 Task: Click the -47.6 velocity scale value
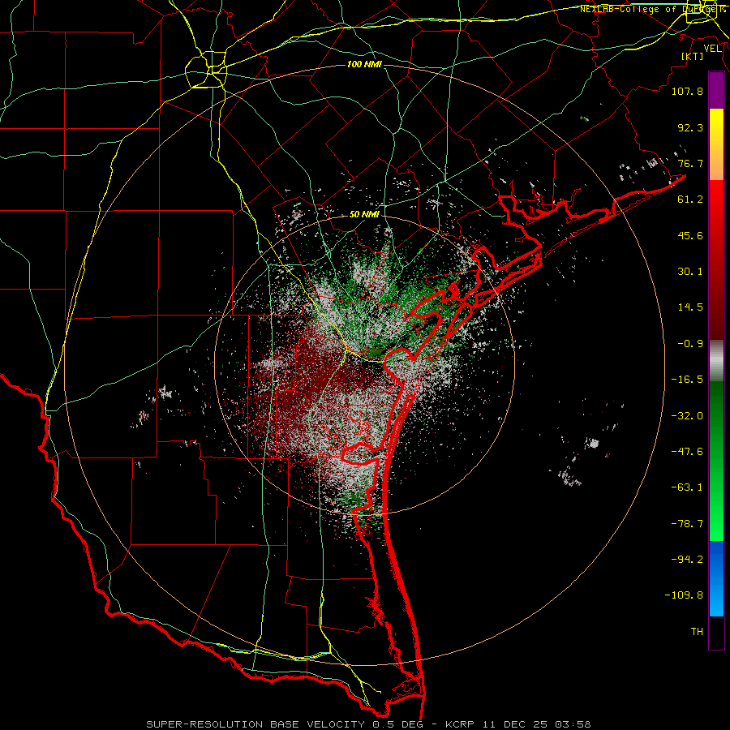click(687, 452)
